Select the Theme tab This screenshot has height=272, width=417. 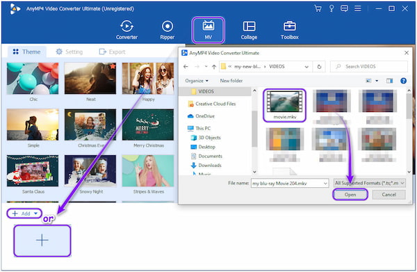27,51
